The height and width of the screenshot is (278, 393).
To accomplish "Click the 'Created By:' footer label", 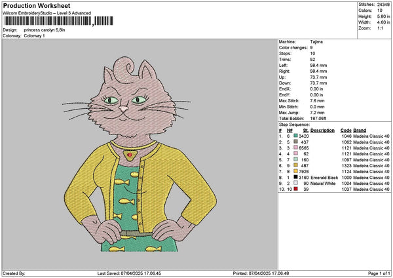I will [x=14, y=273].
